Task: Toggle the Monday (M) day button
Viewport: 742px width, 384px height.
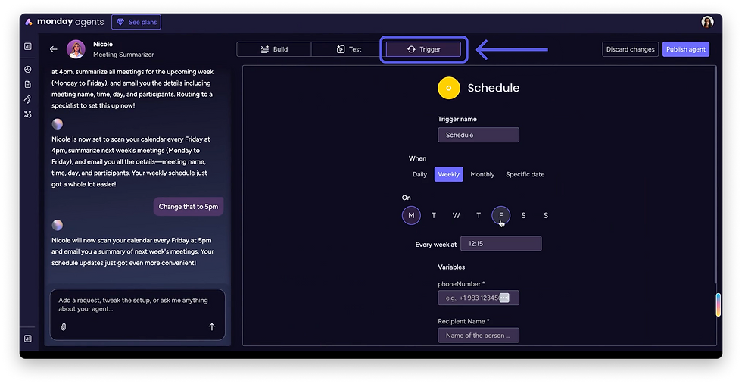Action: pyautogui.click(x=411, y=215)
